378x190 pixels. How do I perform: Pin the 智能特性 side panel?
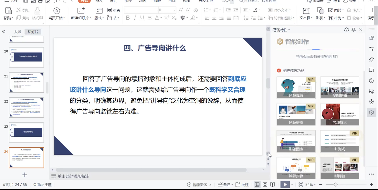pos(353,30)
